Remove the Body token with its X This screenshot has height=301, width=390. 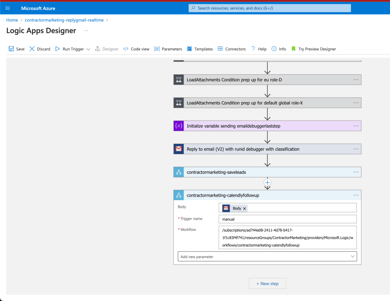tap(245, 208)
